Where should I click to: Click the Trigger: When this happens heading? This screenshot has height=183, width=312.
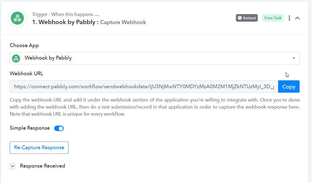coord(66,14)
